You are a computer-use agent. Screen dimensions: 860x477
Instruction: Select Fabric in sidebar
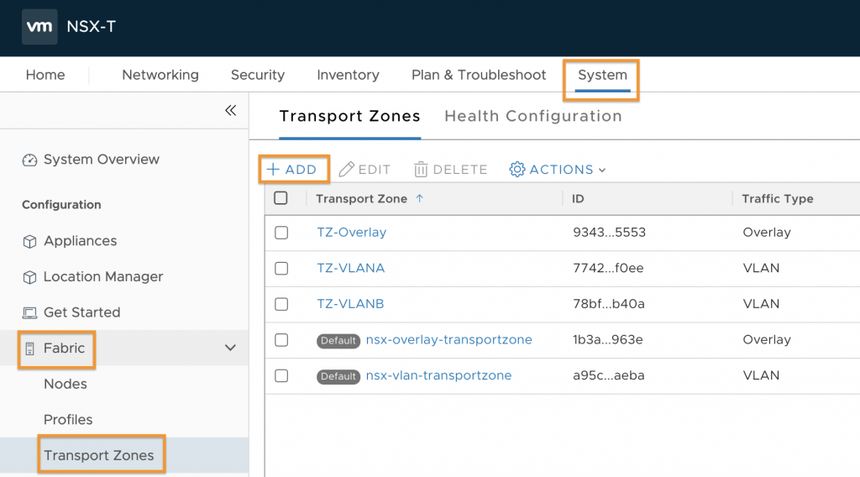[x=64, y=348]
